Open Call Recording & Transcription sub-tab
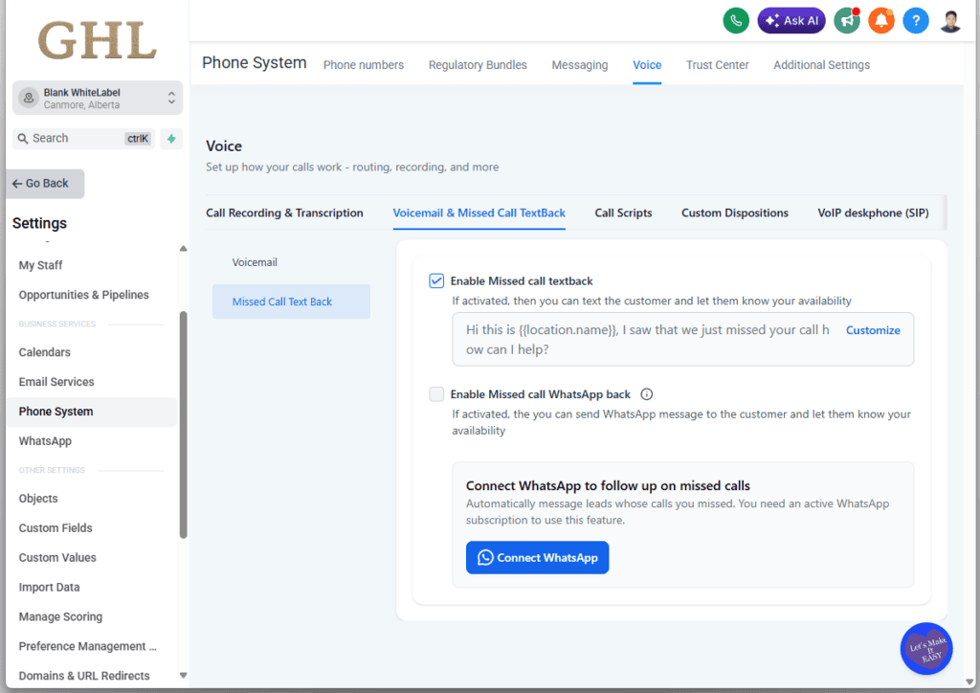The height and width of the screenshot is (693, 980). [284, 213]
